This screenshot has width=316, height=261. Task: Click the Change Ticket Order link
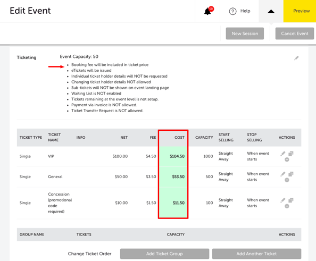click(x=89, y=254)
